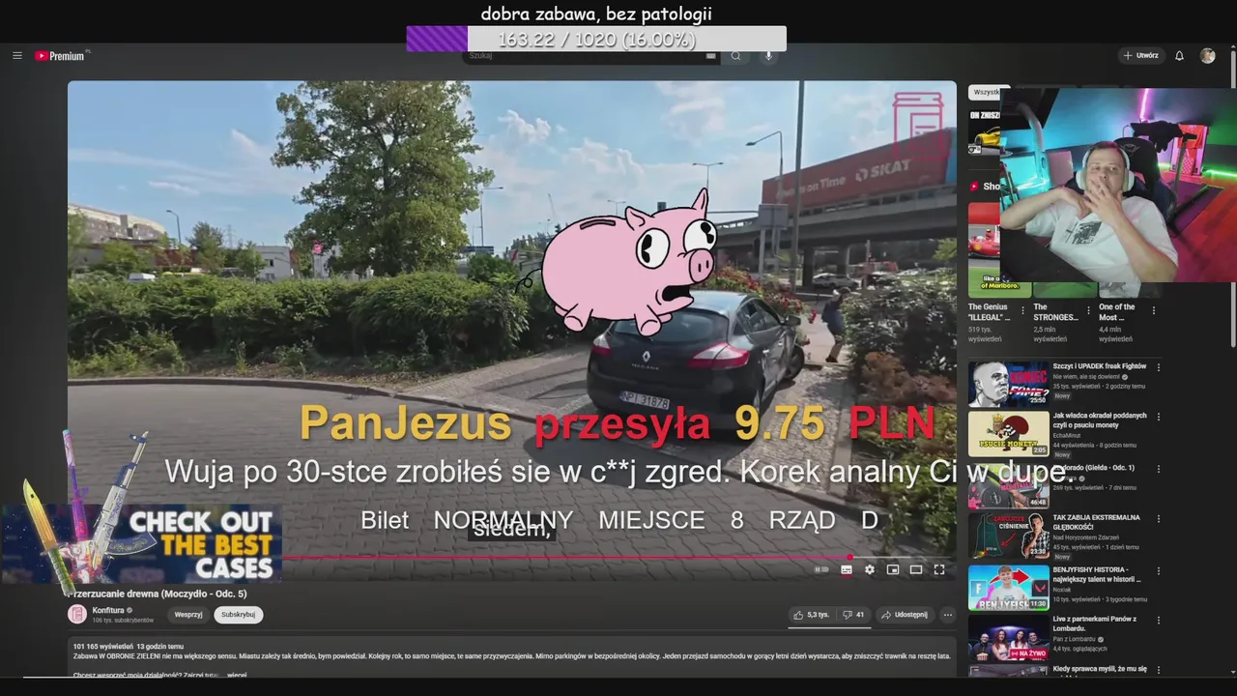Click title Jak władca okradał poddanych
This screenshot has width=1237, height=696.
click(x=1100, y=420)
